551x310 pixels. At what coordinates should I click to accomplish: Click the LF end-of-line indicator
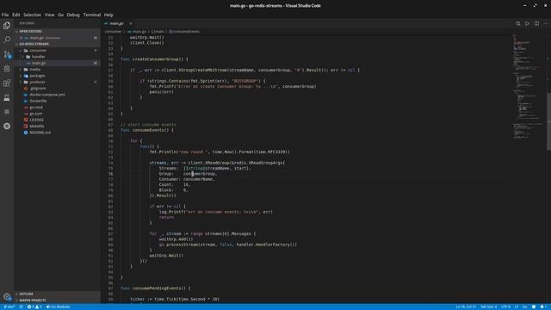517,307
